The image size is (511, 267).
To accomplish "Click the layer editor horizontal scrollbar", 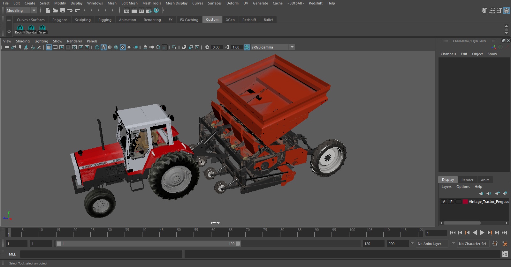I will click(x=462, y=223).
